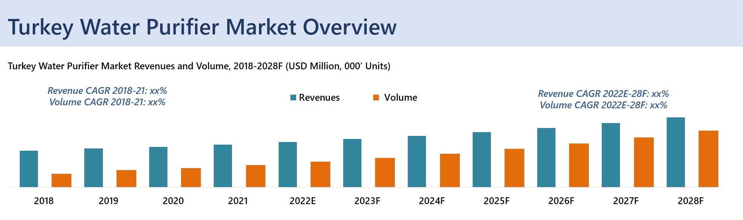
Task: Click the teal Revenues legend swatch
Action: tap(293, 98)
